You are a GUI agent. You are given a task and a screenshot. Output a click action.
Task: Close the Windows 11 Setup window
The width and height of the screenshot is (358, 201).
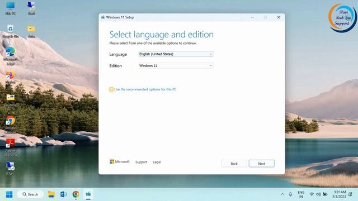(279, 17)
